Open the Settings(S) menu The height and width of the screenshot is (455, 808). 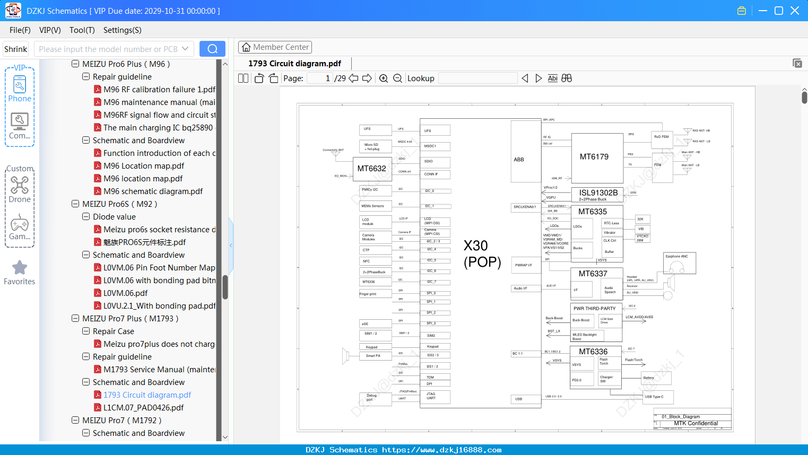(123, 30)
